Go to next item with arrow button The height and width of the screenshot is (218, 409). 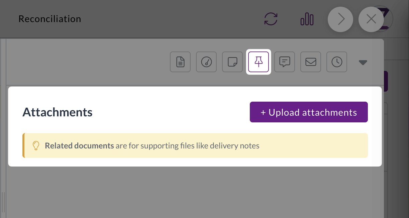click(x=340, y=19)
